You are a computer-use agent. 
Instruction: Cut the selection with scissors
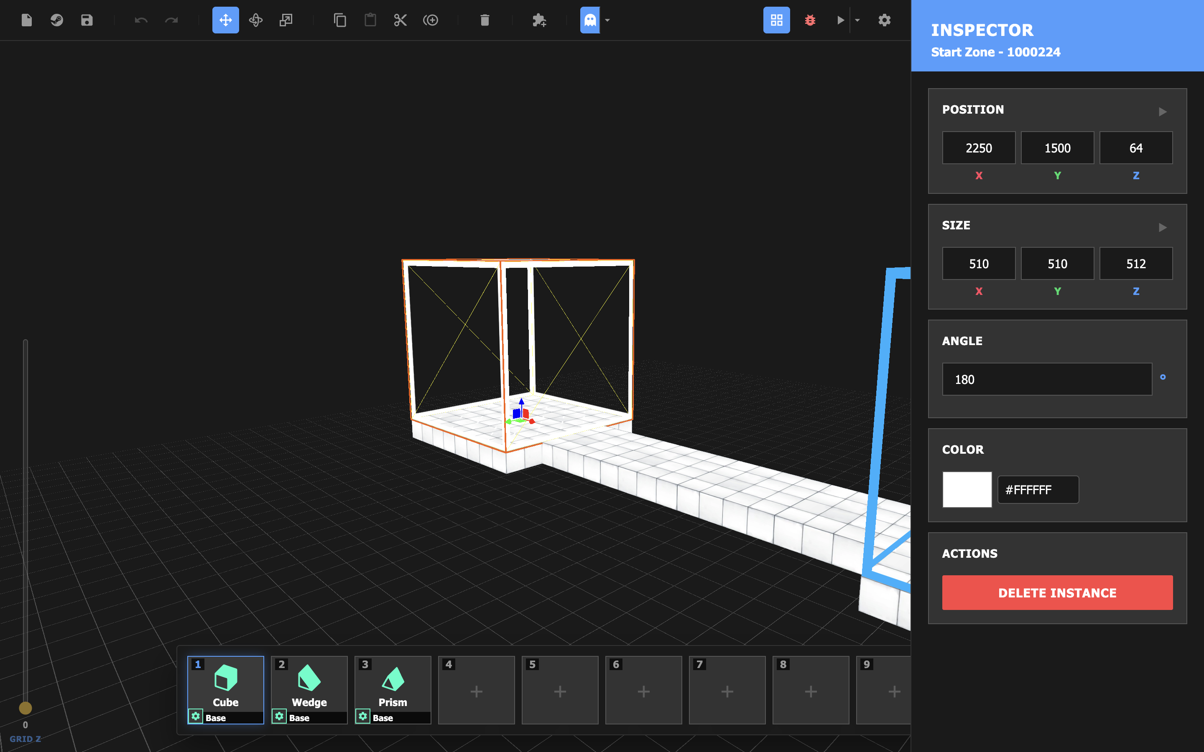click(x=400, y=20)
